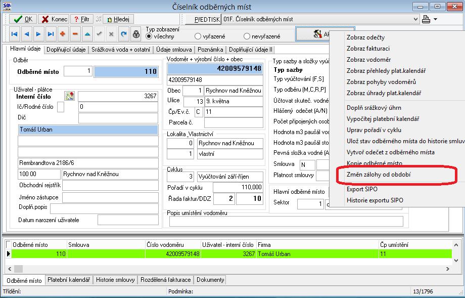Click the edit record triangle icon

coord(87,34)
